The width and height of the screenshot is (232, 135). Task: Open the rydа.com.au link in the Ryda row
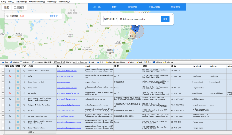tap(65, 76)
